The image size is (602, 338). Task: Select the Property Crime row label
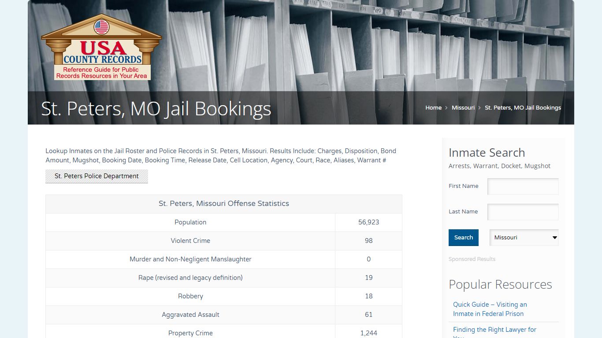pos(190,333)
